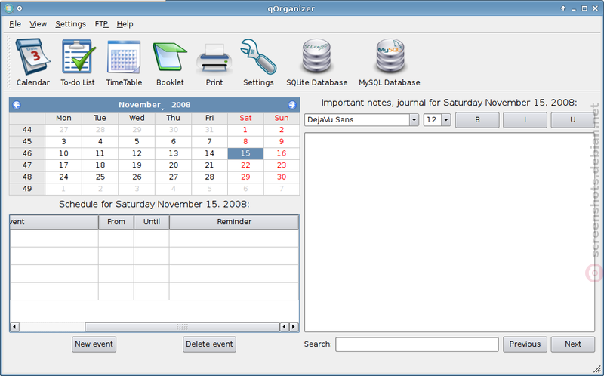Open the November month dropdown
Viewport: 604px width, 376px height.
point(141,105)
